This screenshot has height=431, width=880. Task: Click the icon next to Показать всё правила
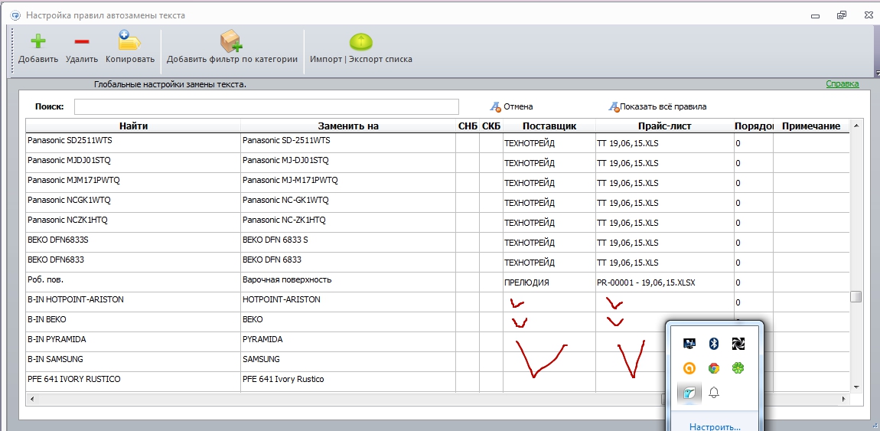[x=614, y=106]
